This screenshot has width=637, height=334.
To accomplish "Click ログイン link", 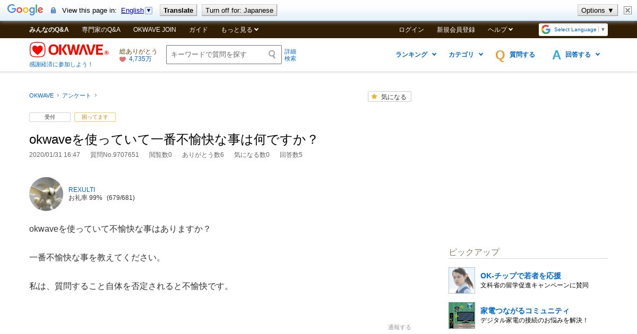I will (x=411, y=30).
